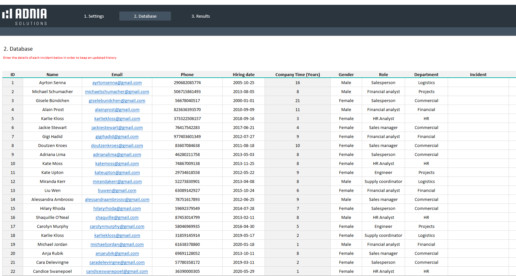This screenshot has height=276, width=516.
Task: Open alessandraambrosio@gmail.com link
Action: pos(117,200)
